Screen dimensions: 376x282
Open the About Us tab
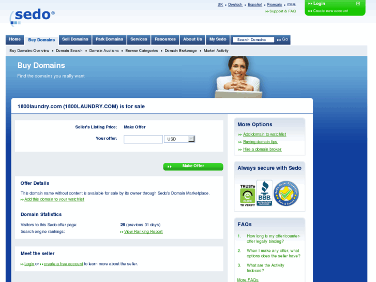192,39
